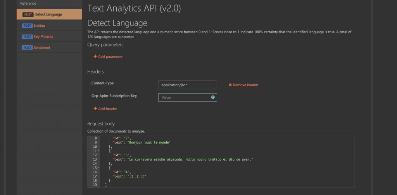
Task: Click the Remove header link
Action: (x=245, y=85)
